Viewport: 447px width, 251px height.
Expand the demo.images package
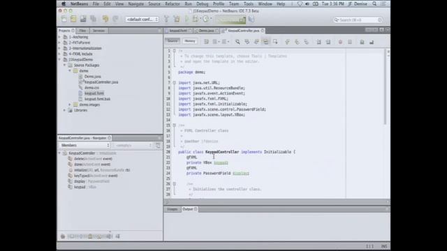70,105
